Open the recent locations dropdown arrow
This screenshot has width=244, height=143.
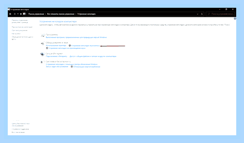click(18, 14)
